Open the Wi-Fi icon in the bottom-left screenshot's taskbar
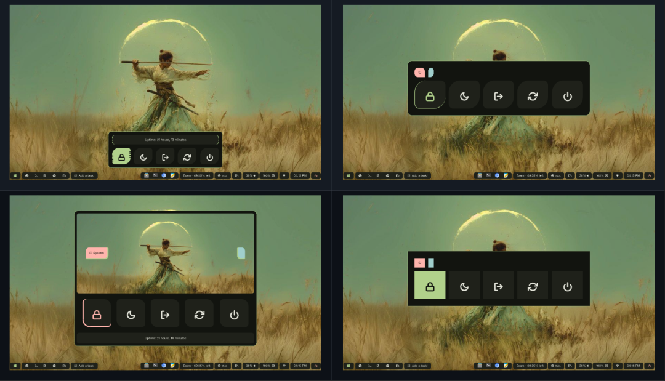Image resolution: width=665 pixels, height=381 pixels. (284, 366)
